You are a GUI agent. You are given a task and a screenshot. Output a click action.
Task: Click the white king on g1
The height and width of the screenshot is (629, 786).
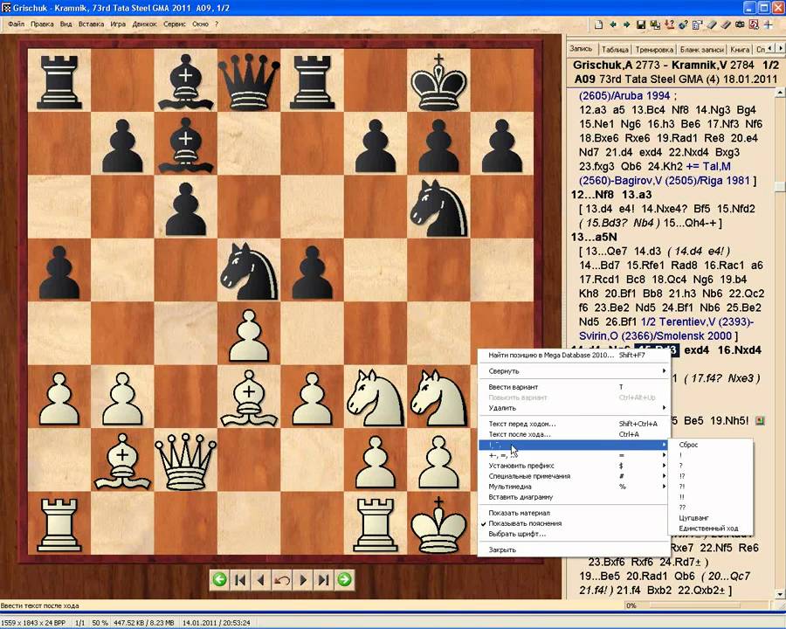438,523
